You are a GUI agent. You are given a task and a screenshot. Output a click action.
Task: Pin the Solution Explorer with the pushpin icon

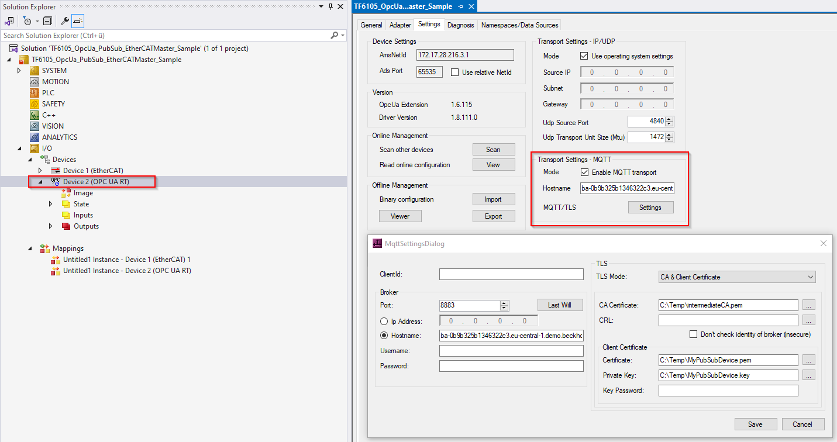click(331, 6)
